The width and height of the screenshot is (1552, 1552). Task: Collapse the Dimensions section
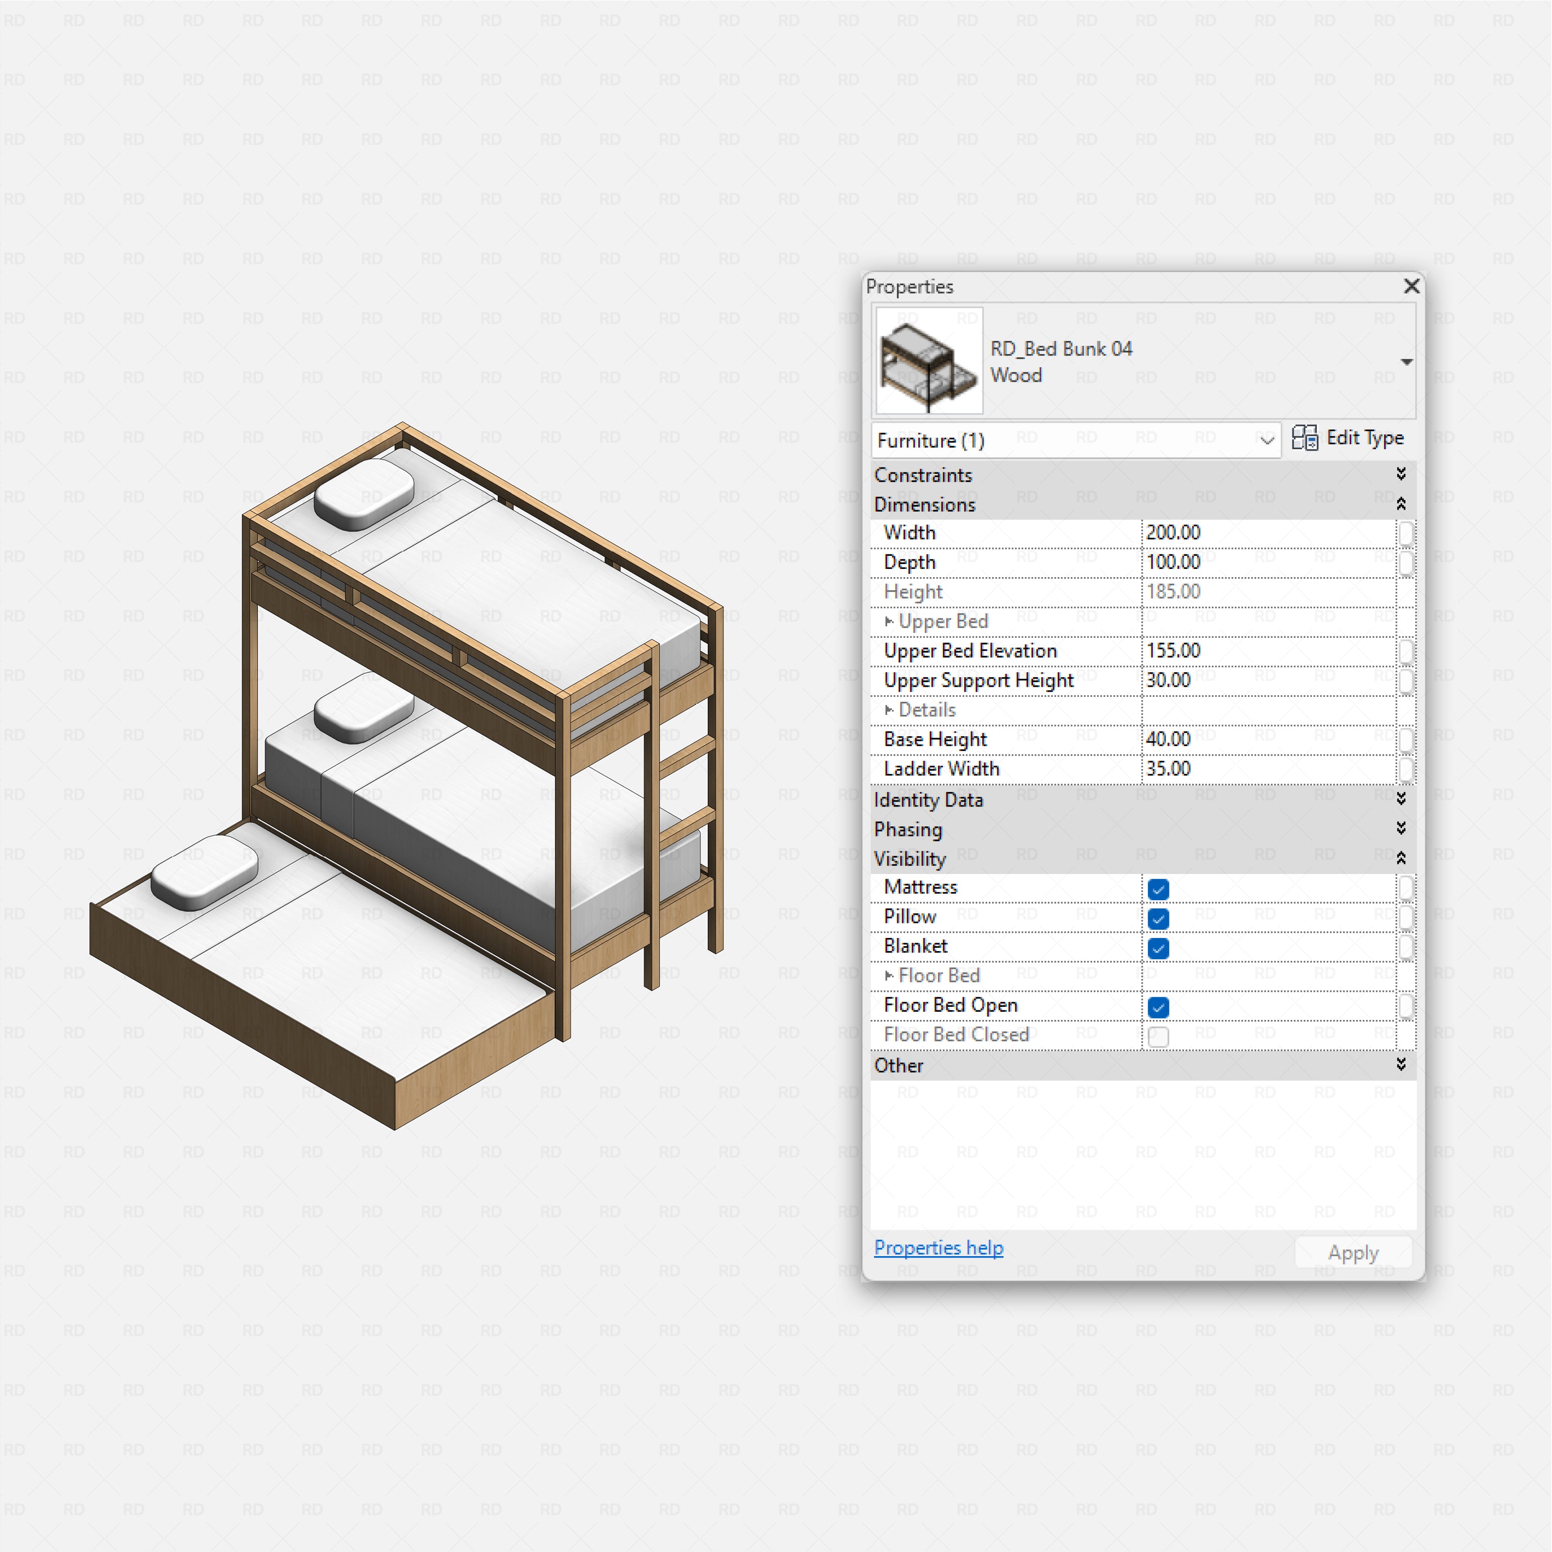[1402, 504]
